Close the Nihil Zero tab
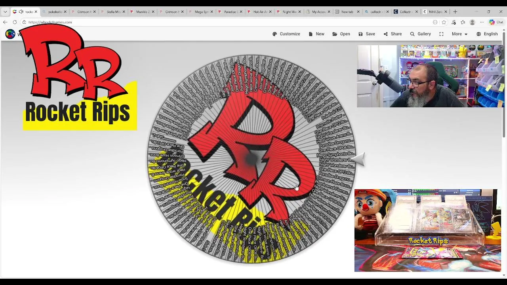507x285 pixels. point(446,12)
